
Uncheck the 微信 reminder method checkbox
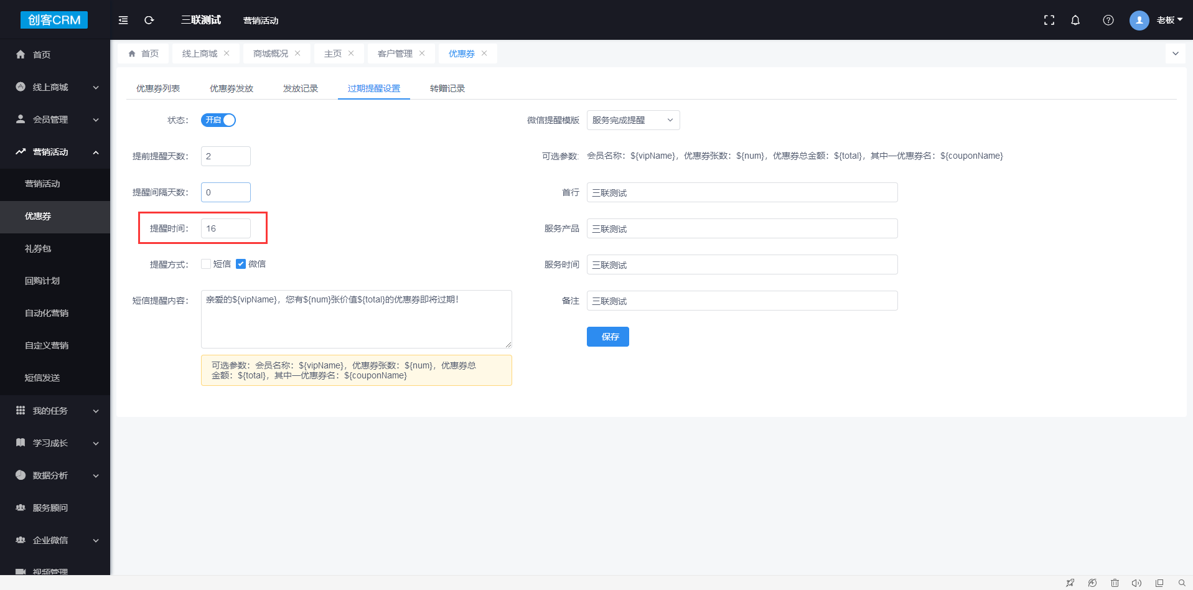[x=241, y=264]
